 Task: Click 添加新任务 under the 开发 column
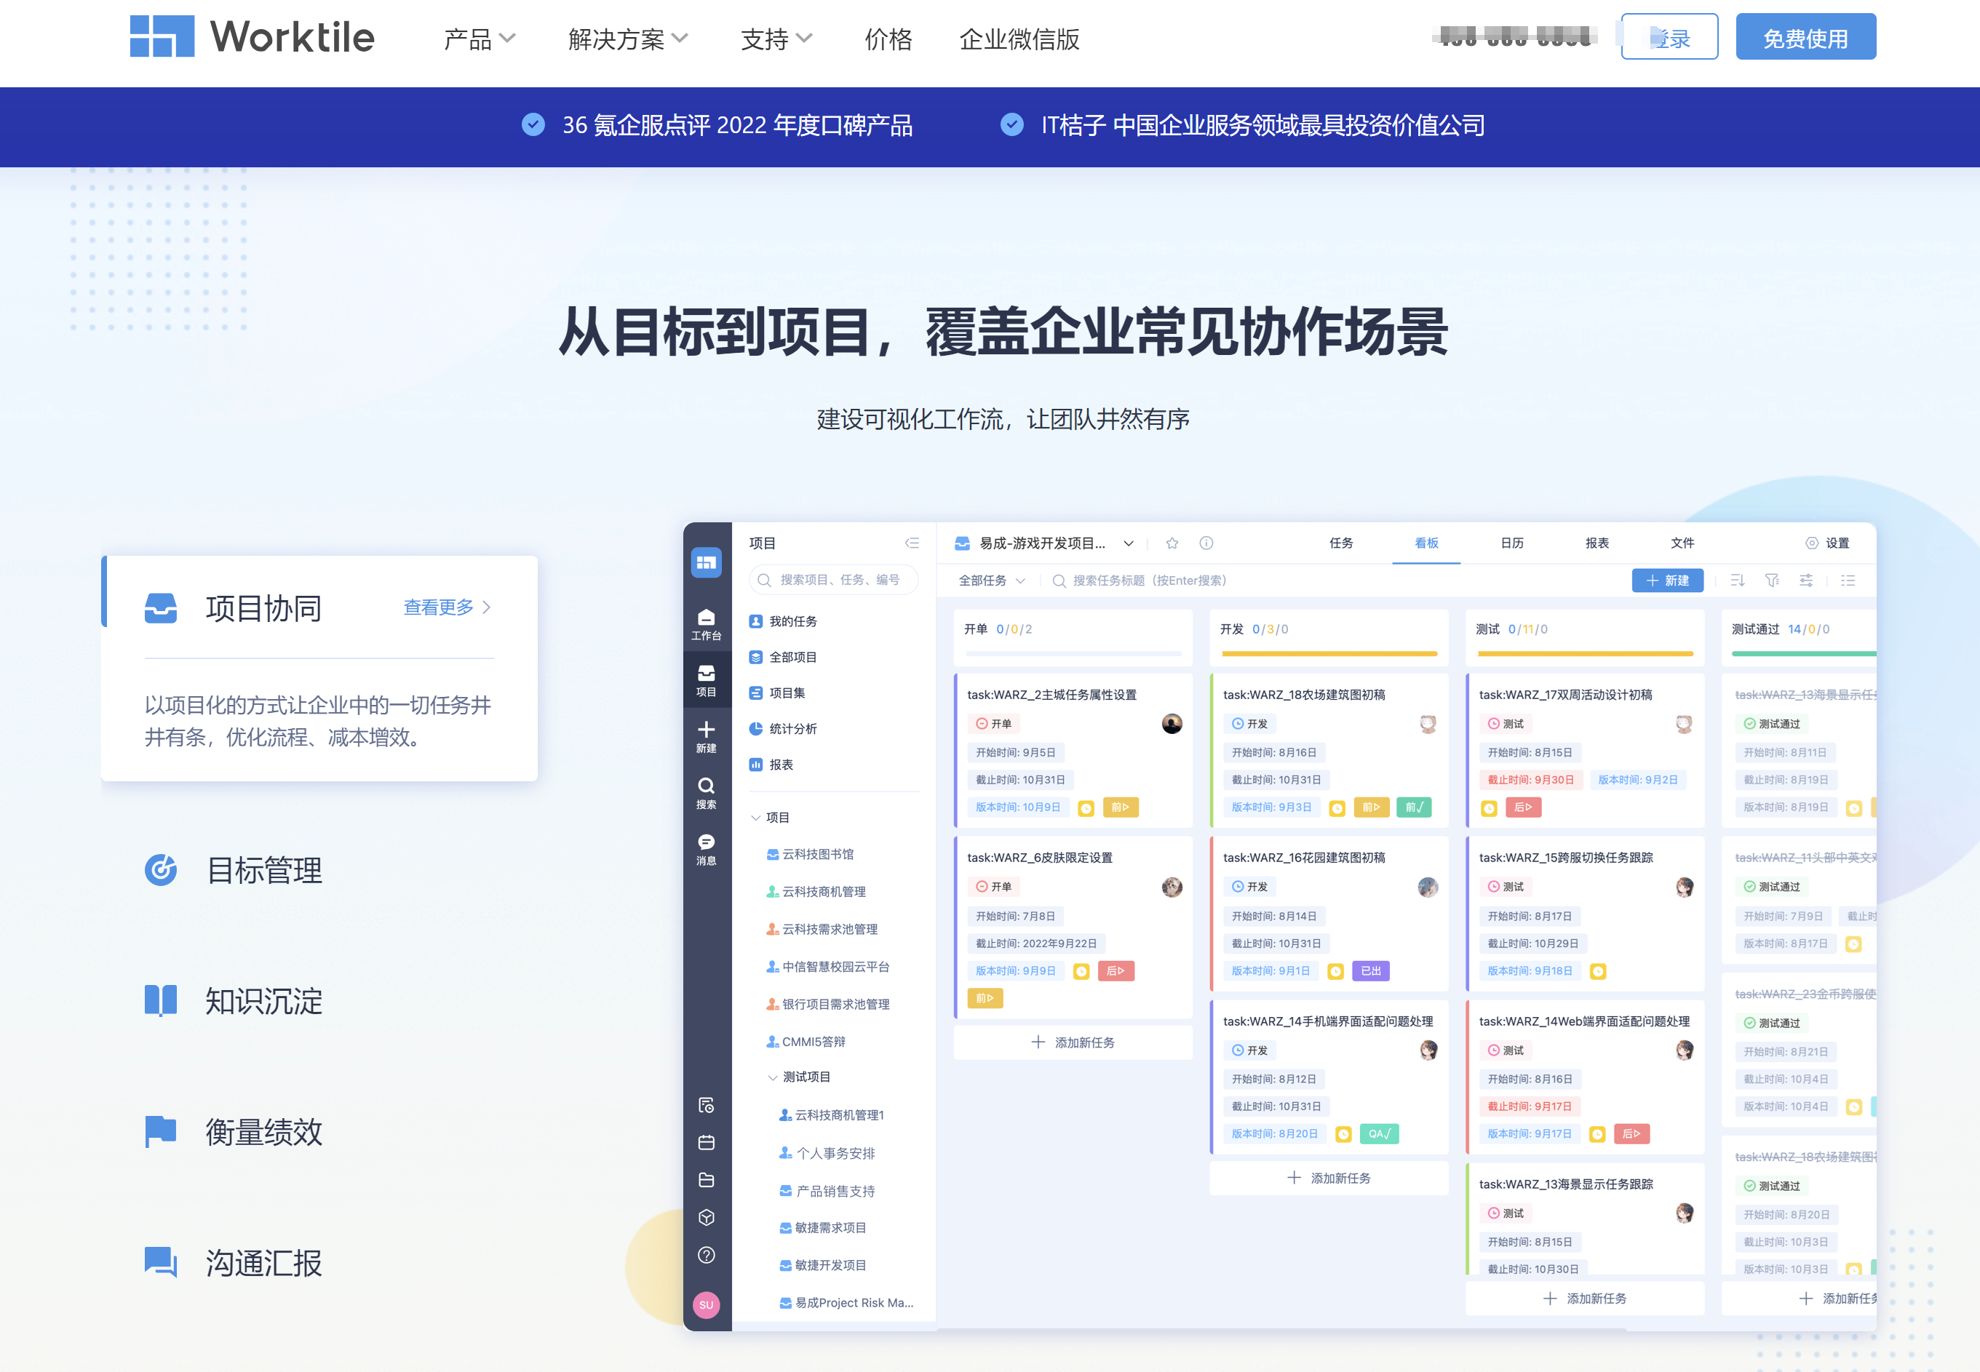coord(1328,1178)
